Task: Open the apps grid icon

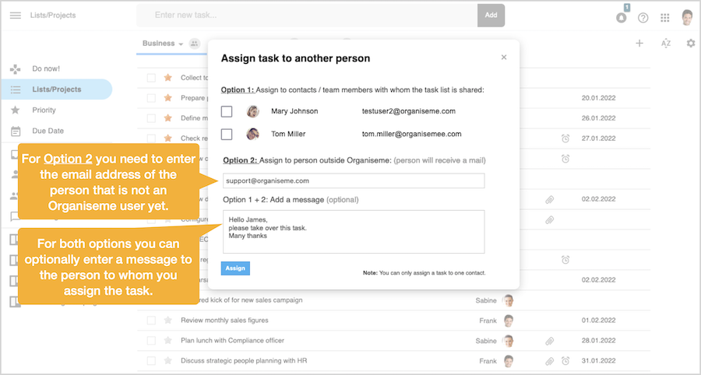Action: [x=665, y=18]
